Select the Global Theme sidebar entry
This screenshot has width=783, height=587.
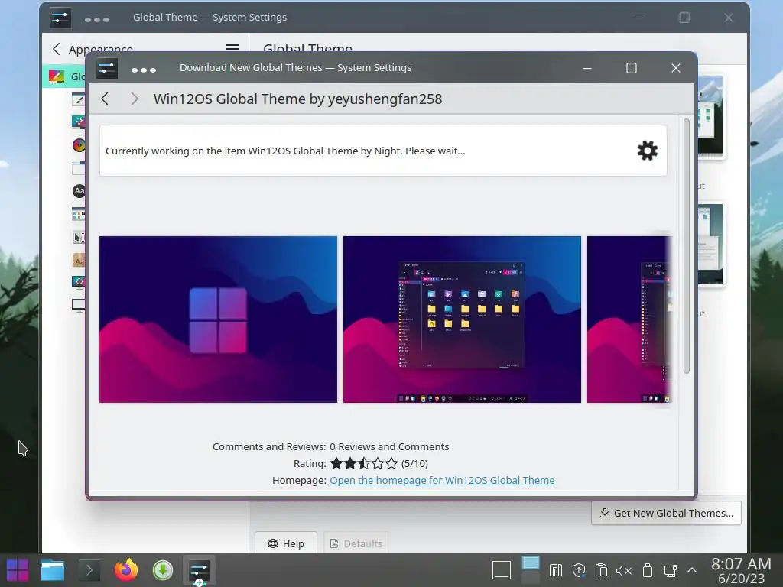click(x=64, y=76)
